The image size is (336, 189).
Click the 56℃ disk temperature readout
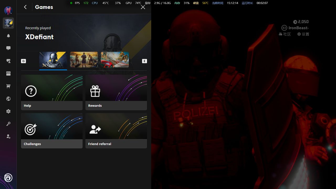pos(205,3)
